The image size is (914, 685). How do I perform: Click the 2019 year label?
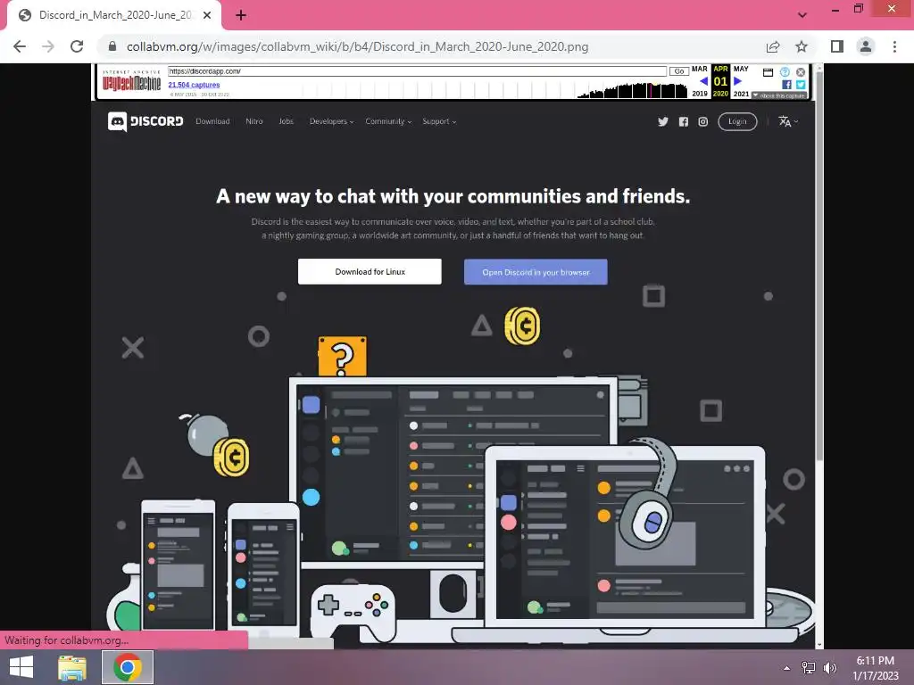(x=700, y=94)
